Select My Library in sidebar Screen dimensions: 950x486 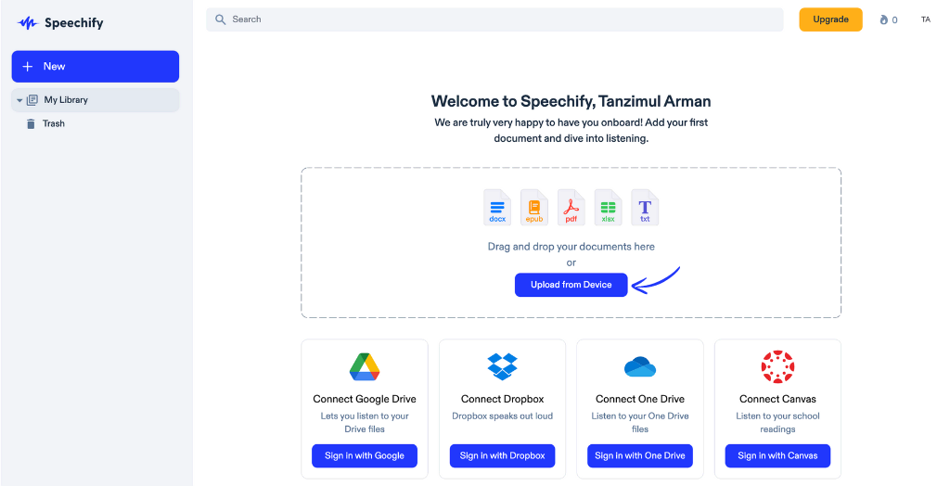[x=66, y=100]
